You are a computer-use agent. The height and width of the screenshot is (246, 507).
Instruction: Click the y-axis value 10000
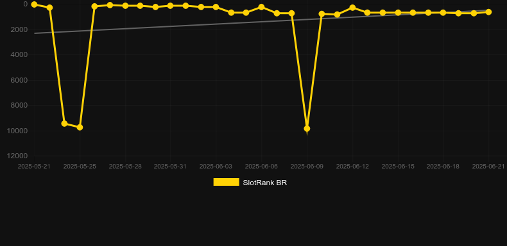[17, 131]
